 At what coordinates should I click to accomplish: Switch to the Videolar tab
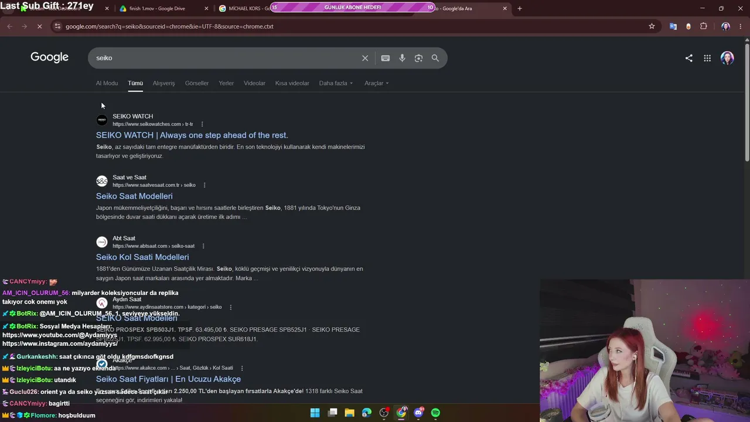tap(254, 83)
